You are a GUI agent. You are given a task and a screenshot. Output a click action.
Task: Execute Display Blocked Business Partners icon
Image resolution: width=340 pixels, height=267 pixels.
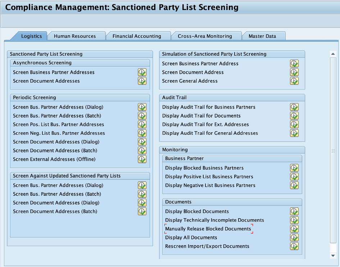click(x=294, y=168)
